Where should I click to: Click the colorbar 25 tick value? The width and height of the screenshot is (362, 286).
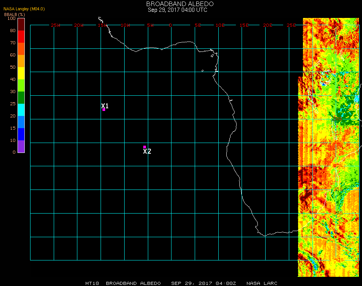tap(13, 104)
